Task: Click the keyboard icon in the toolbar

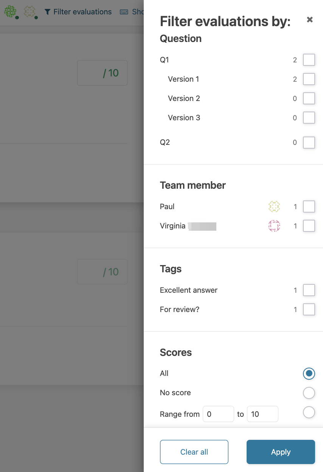Action: [124, 12]
